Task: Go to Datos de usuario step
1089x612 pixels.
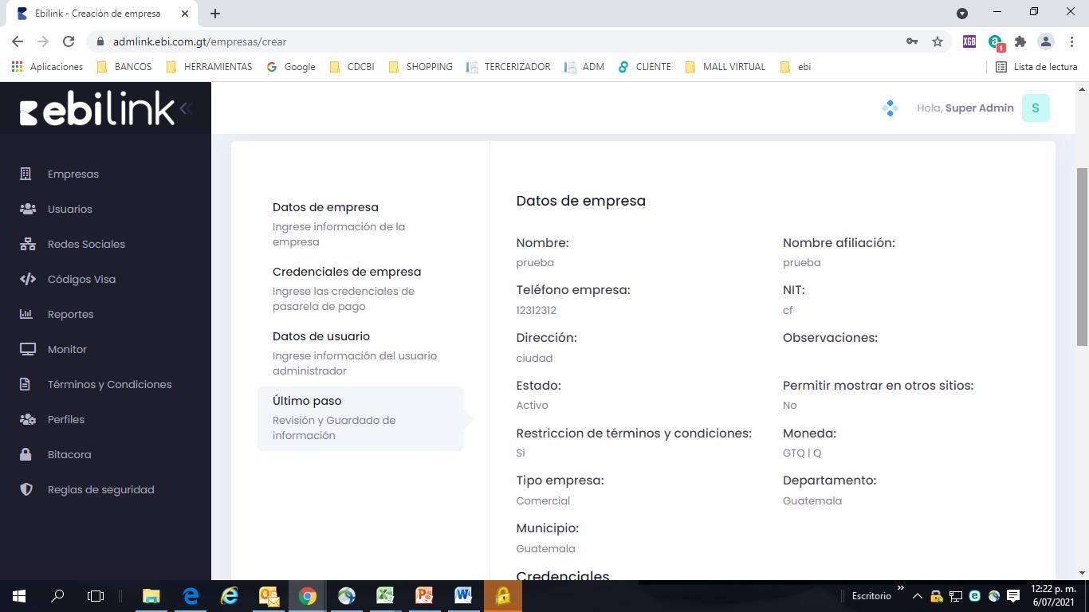Action: click(360, 353)
